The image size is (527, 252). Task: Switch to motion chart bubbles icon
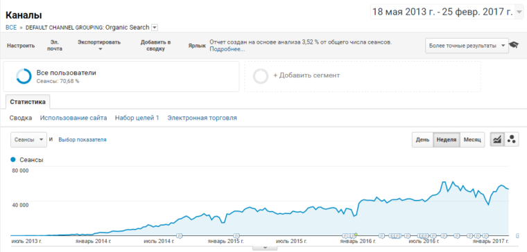tap(512, 140)
